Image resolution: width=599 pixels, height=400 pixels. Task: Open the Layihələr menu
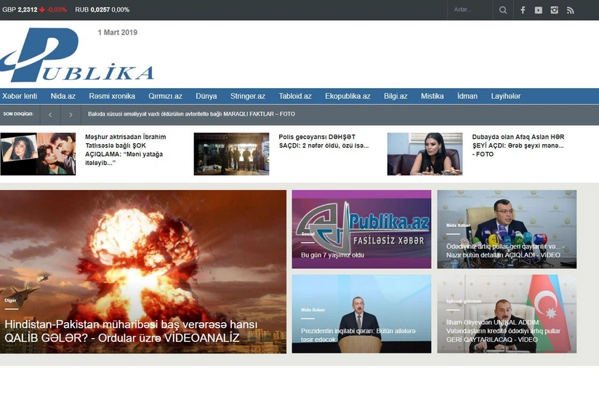tap(505, 96)
